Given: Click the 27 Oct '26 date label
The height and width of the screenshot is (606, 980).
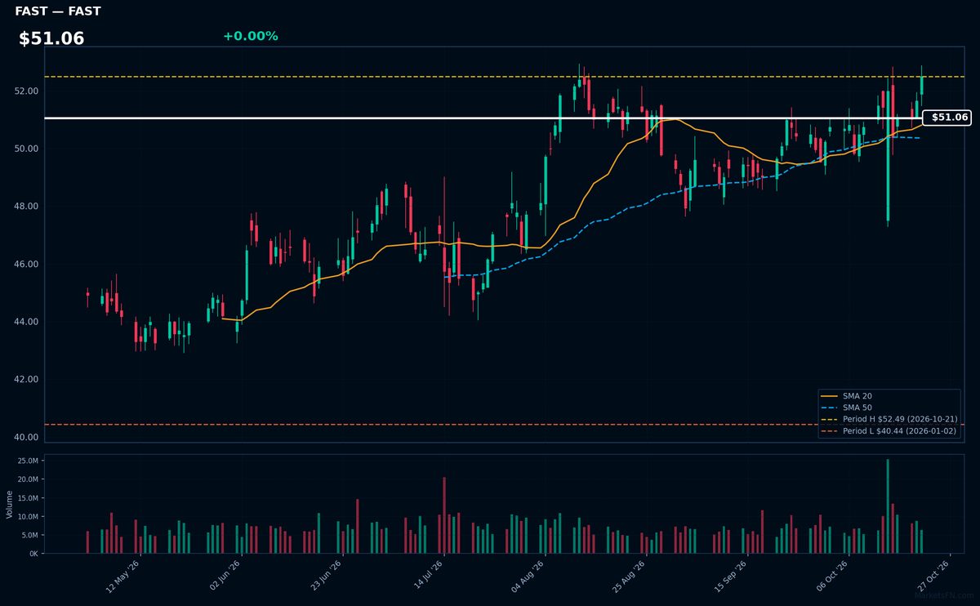Looking at the screenshot, I should (x=933, y=577).
